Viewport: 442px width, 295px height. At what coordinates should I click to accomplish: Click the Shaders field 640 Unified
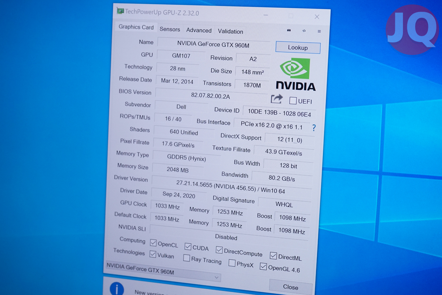(x=184, y=132)
